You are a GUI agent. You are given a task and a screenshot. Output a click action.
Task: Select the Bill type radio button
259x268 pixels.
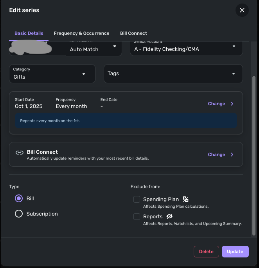(x=19, y=199)
